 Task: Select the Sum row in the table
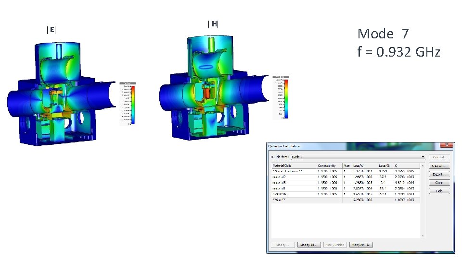tap(346, 200)
